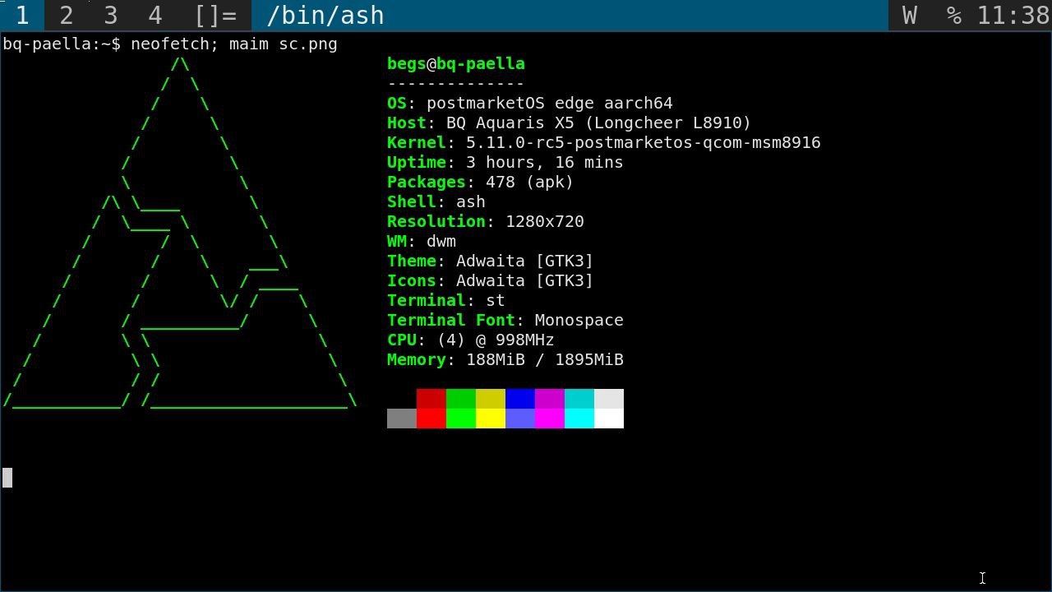Screen dimensions: 1052x592
Task: Click the Uptime '3 hours, 16 mins' line
Action: (505, 162)
